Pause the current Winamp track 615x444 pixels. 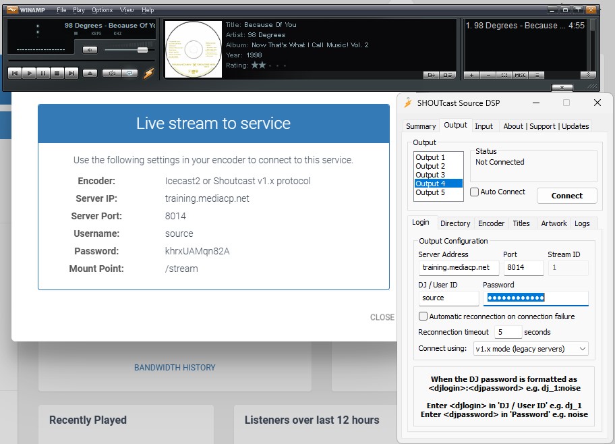(43, 74)
